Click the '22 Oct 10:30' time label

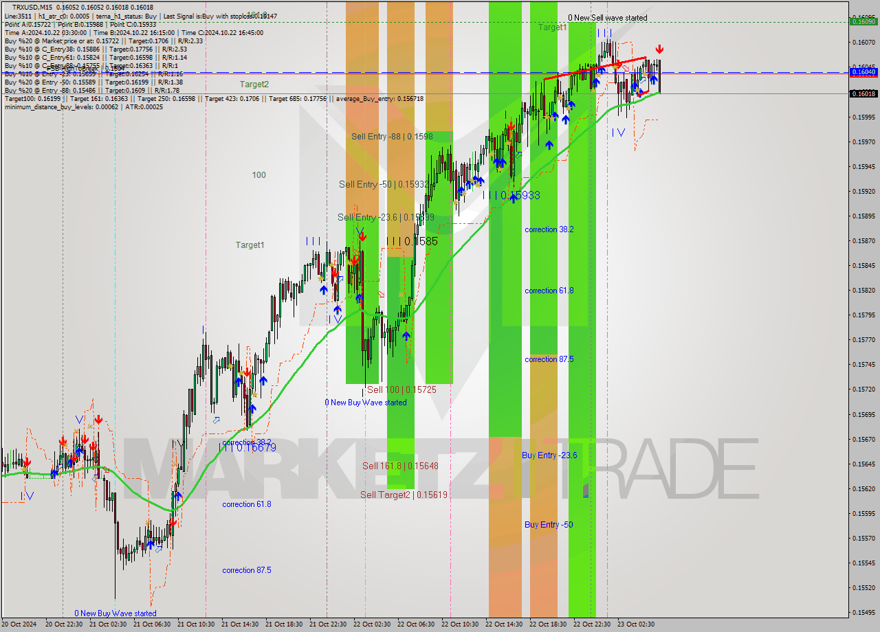click(461, 624)
